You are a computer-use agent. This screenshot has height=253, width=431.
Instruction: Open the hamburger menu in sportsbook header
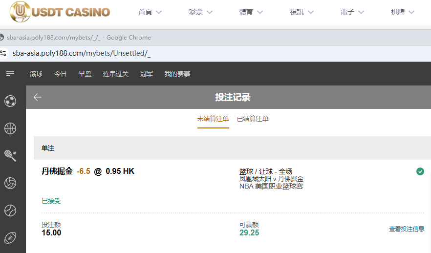click(x=10, y=74)
